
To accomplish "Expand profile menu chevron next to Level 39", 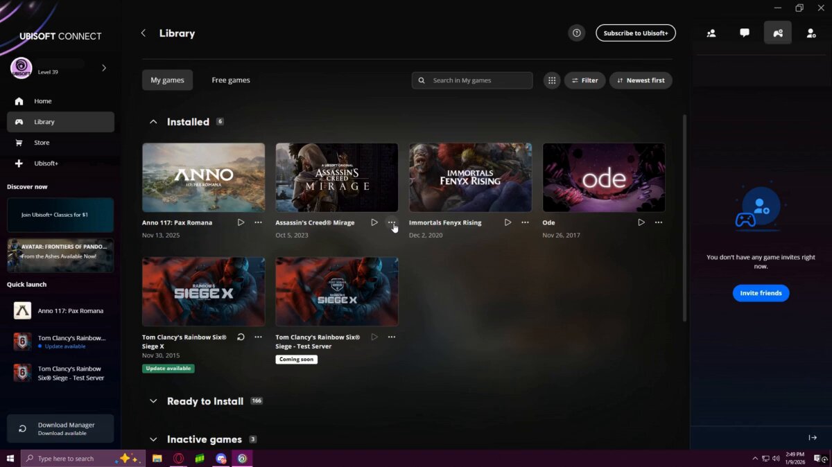I will [104, 68].
